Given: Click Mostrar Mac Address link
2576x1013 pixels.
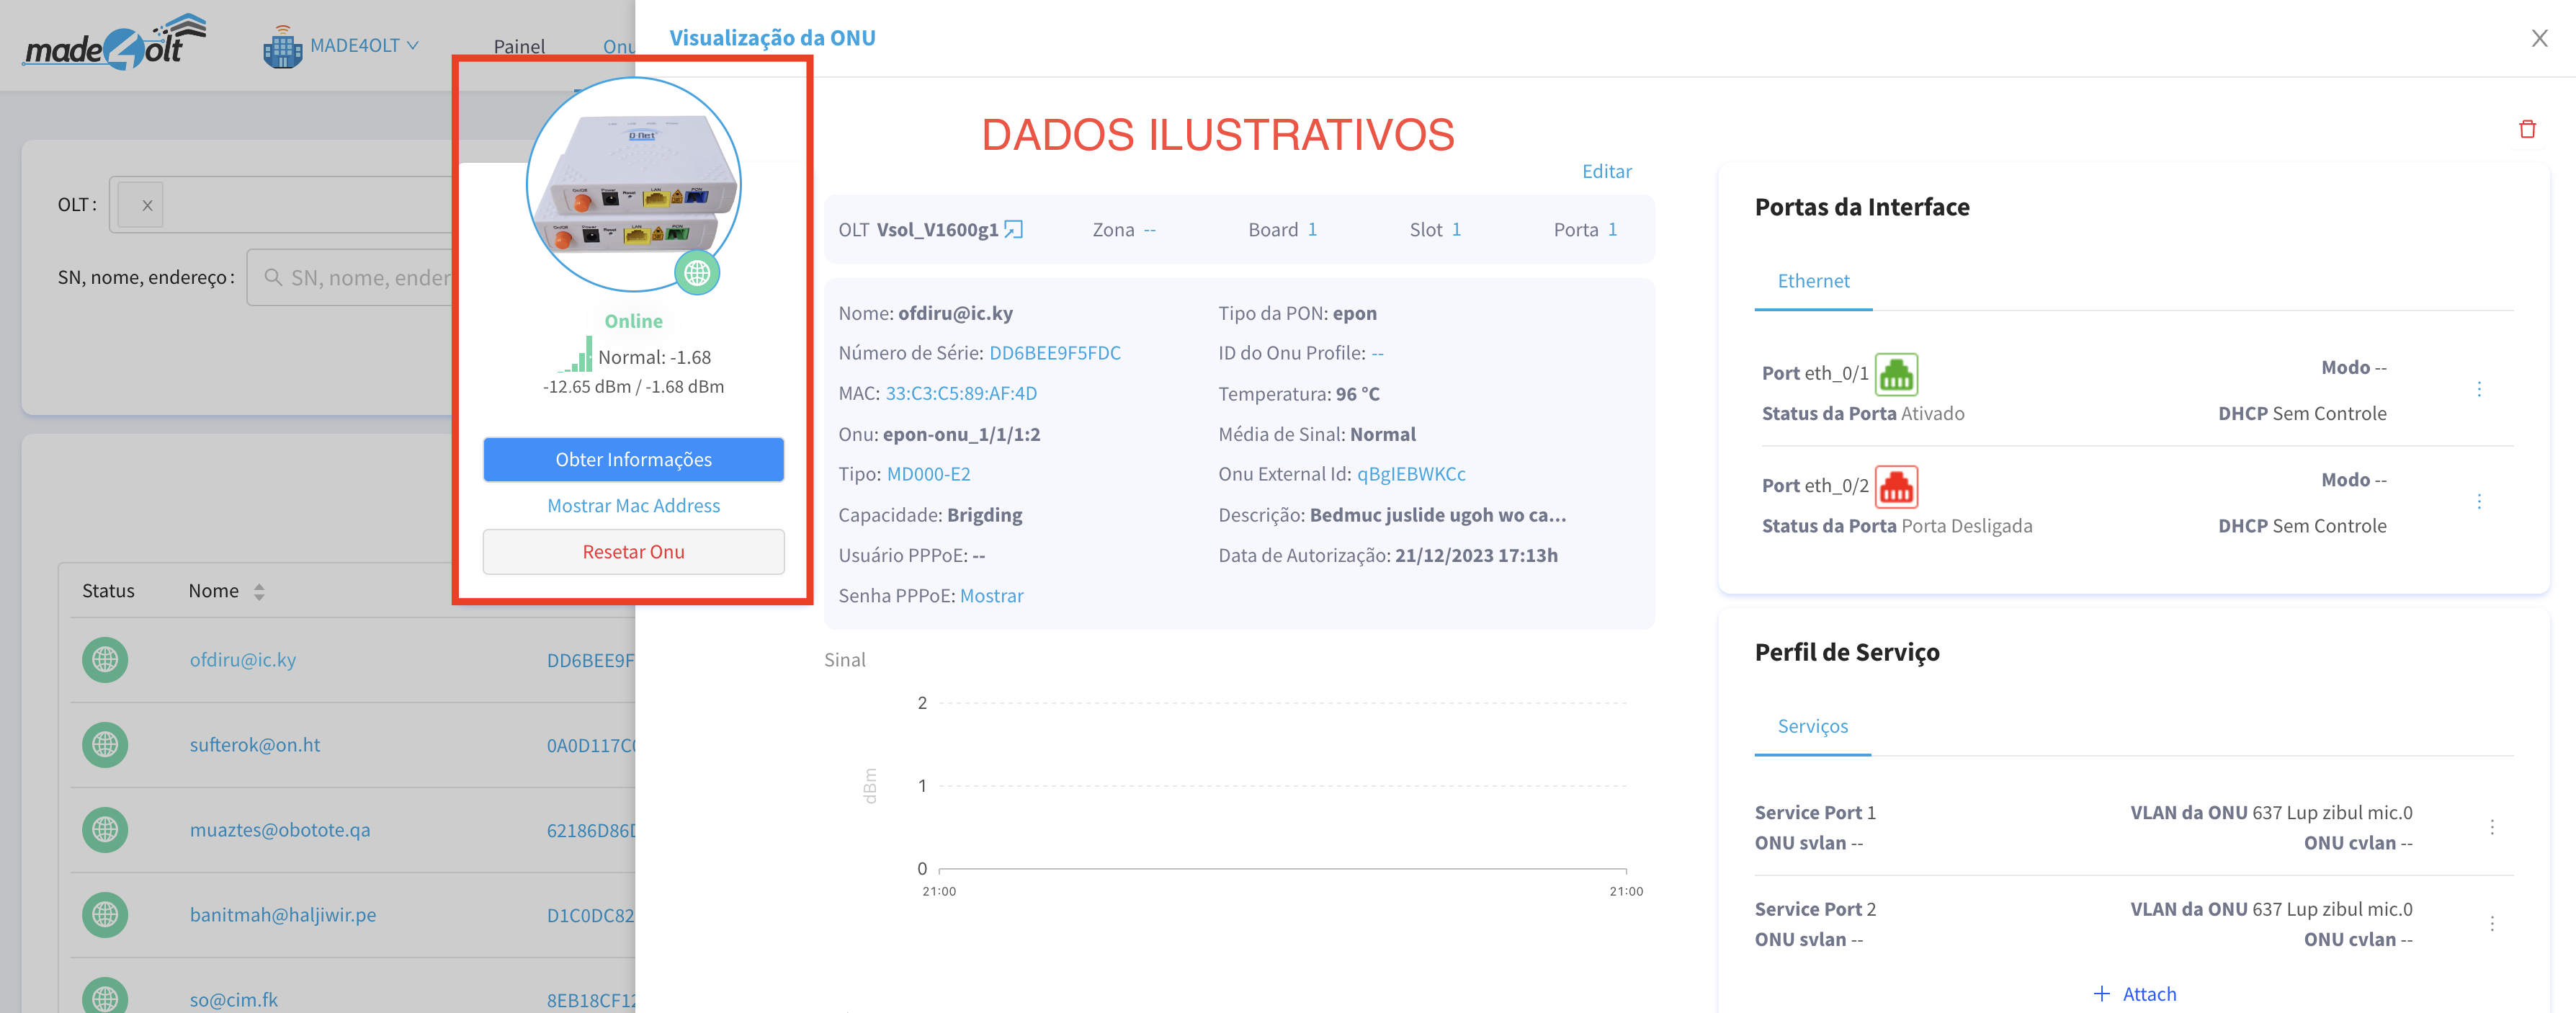Looking at the screenshot, I should [633, 506].
